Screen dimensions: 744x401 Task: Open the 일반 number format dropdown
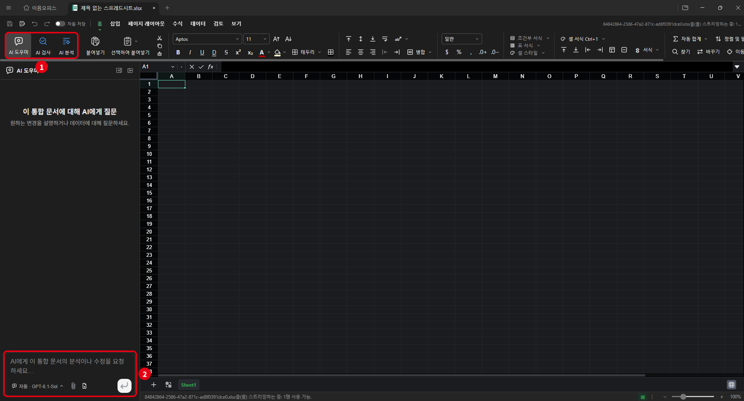click(462, 39)
